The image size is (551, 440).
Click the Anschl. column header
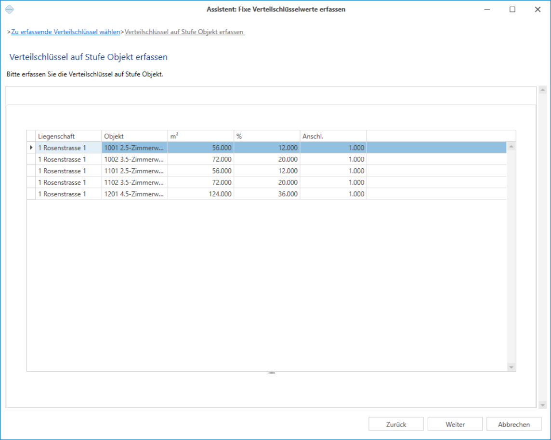coord(333,136)
